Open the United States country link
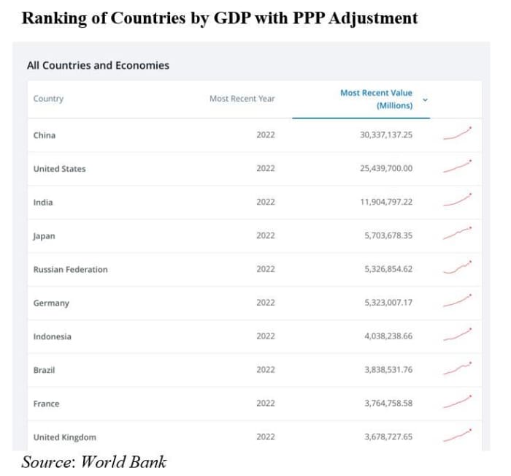The height and width of the screenshot is (476, 511). [59, 169]
